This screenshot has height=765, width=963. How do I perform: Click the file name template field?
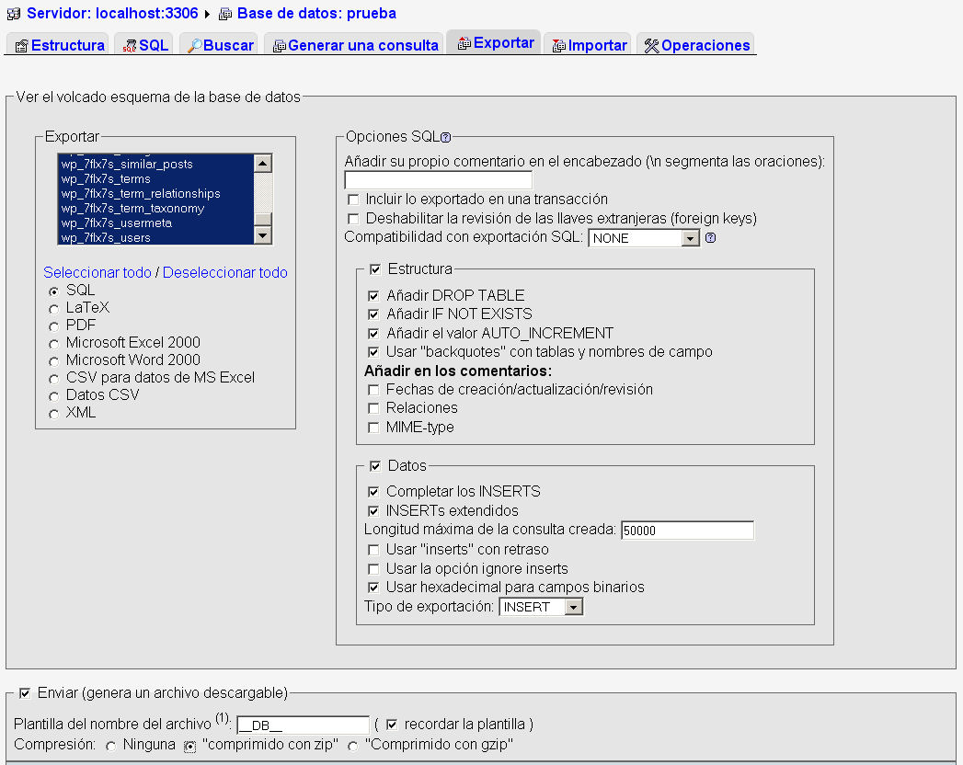[303, 725]
